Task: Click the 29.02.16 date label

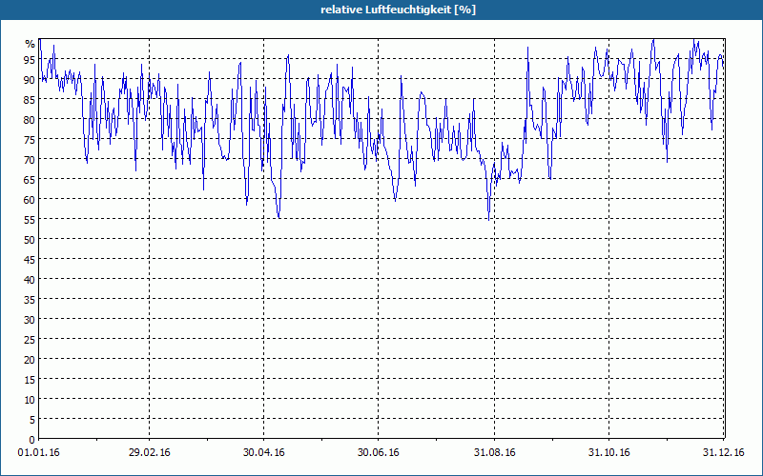Action: click(x=150, y=453)
